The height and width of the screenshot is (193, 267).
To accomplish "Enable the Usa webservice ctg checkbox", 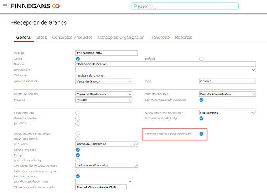I will click(x=78, y=160).
